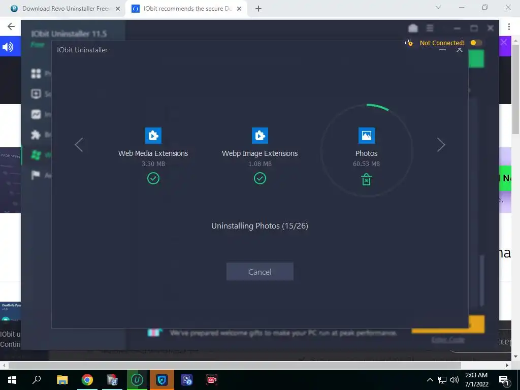The height and width of the screenshot is (390, 520).
Task: Open Install Monitor icon in the sidebar
Action: [36, 114]
